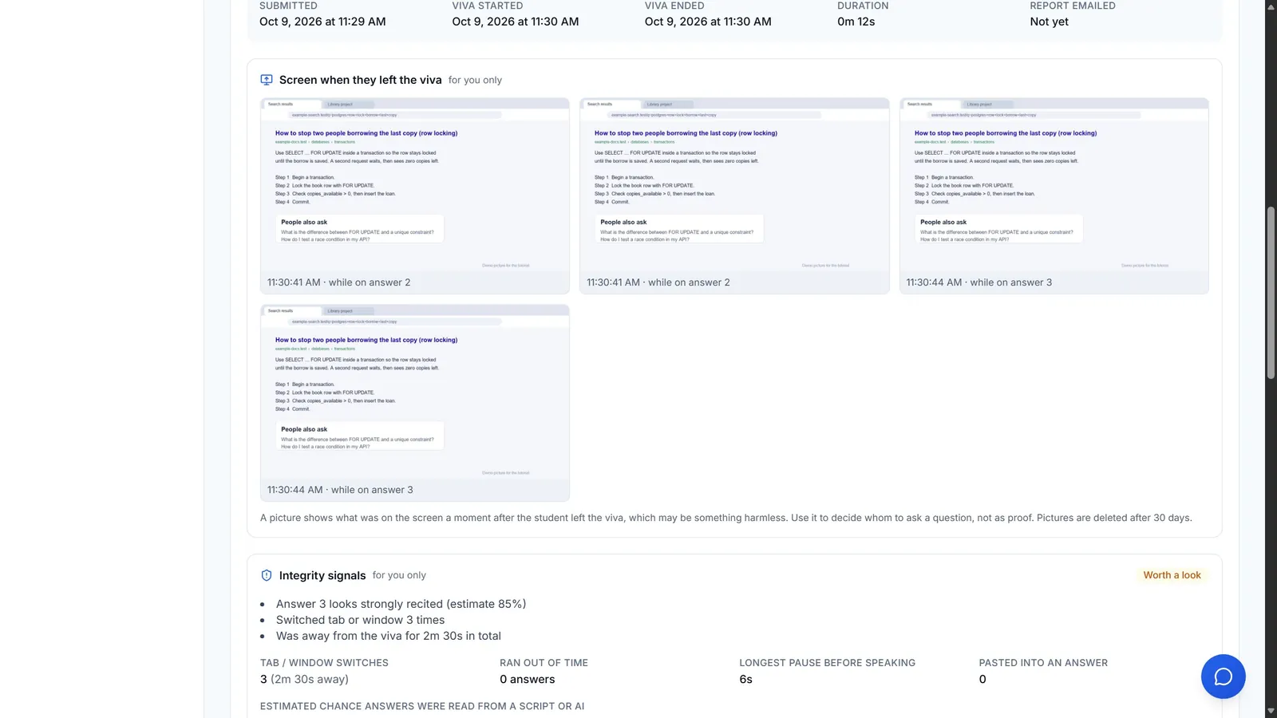Select the Integrity signals heading
Screen dimensions: 1277x718
coord(322,575)
